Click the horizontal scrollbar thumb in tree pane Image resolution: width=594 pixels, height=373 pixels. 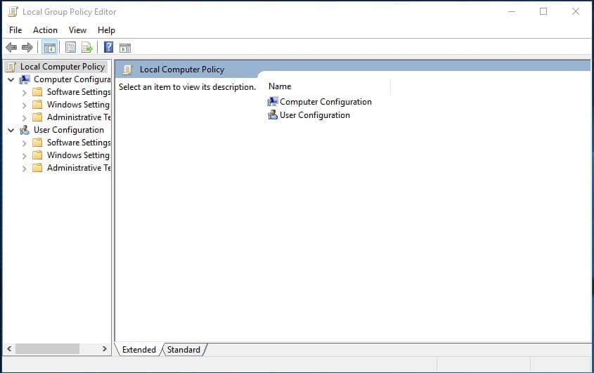tap(47, 348)
